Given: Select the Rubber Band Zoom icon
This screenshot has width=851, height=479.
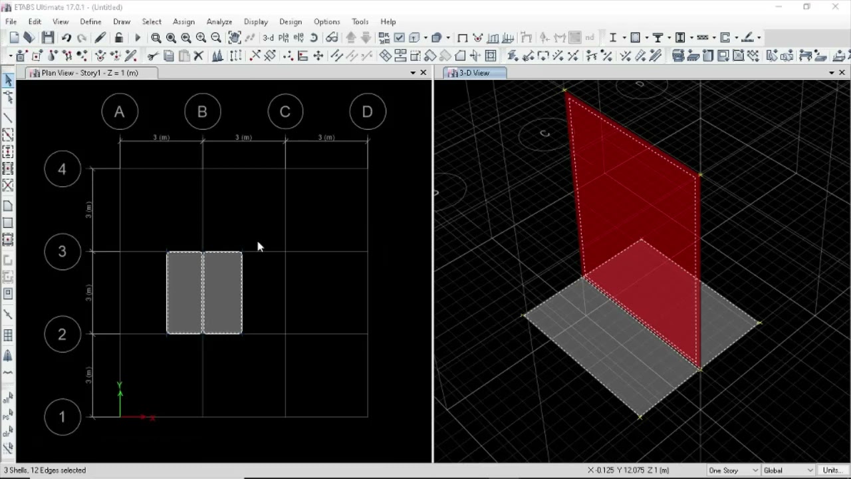Looking at the screenshot, I should pos(156,38).
